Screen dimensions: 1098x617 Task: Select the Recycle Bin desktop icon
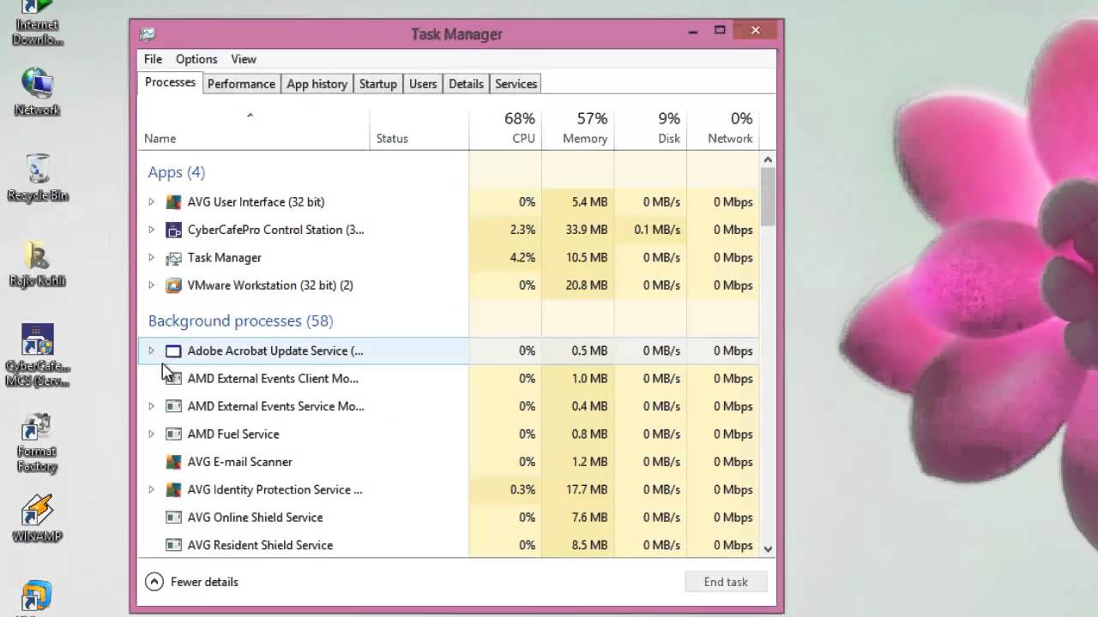point(37,177)
